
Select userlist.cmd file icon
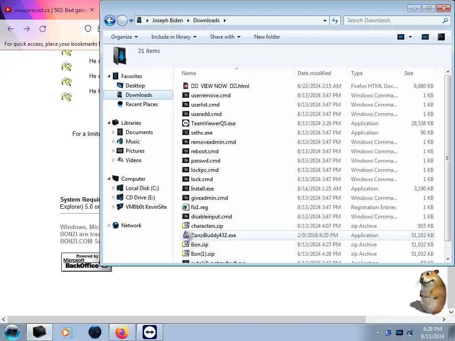point(186,104)
